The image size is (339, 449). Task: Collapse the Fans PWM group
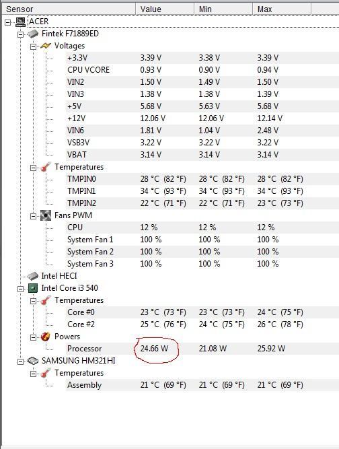pos(33,216)
